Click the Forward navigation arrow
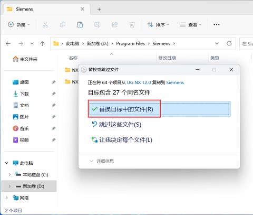 tap(21, 43)
